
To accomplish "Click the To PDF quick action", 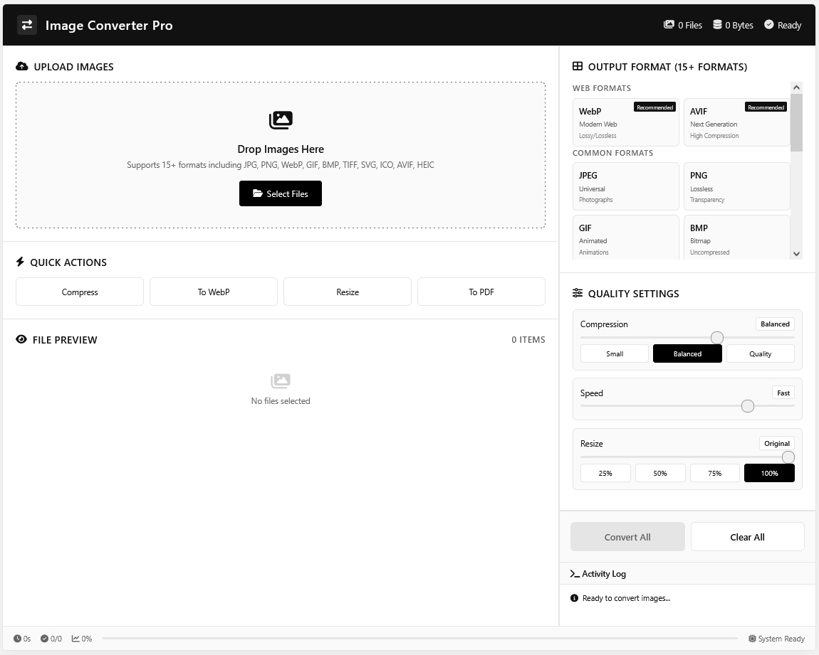I will (481, 292).
